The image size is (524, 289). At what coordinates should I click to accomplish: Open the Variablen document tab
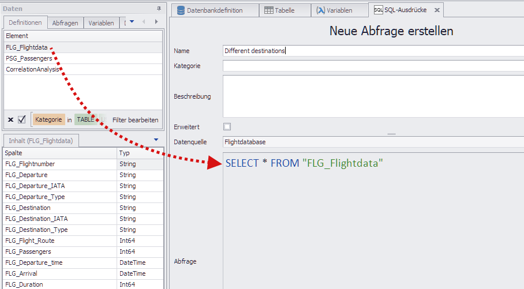pyautogui.click(x=339, y=10)
